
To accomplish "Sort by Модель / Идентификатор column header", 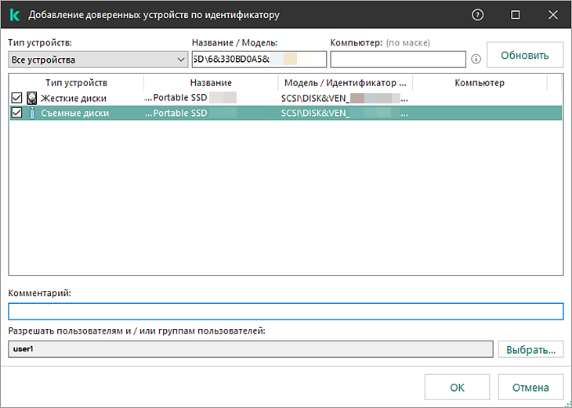I will [x=345, y=83].
